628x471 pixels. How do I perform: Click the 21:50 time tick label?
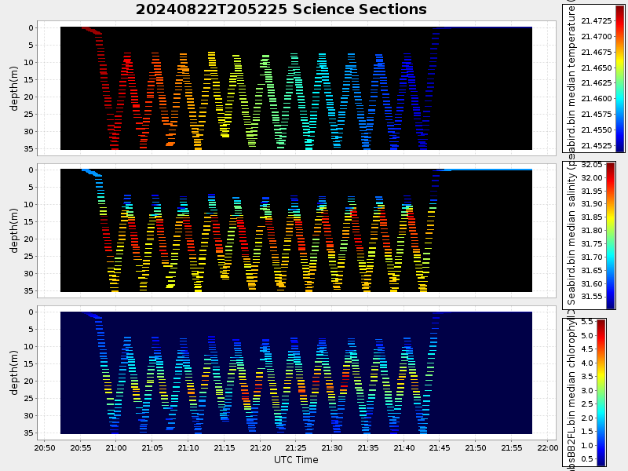click(x=476, y=447)
